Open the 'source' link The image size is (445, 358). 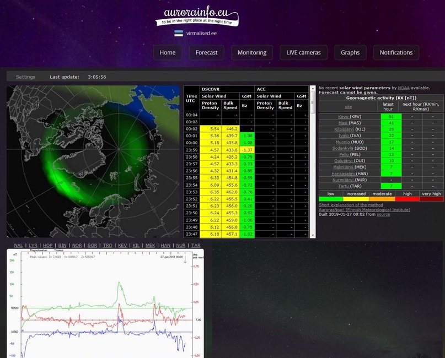pos(383,214)
